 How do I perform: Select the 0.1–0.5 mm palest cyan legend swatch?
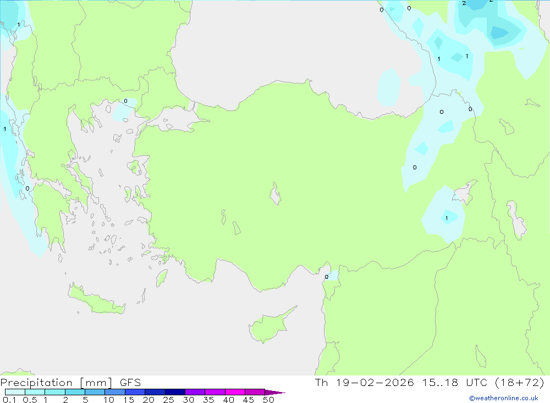point(15,392)
